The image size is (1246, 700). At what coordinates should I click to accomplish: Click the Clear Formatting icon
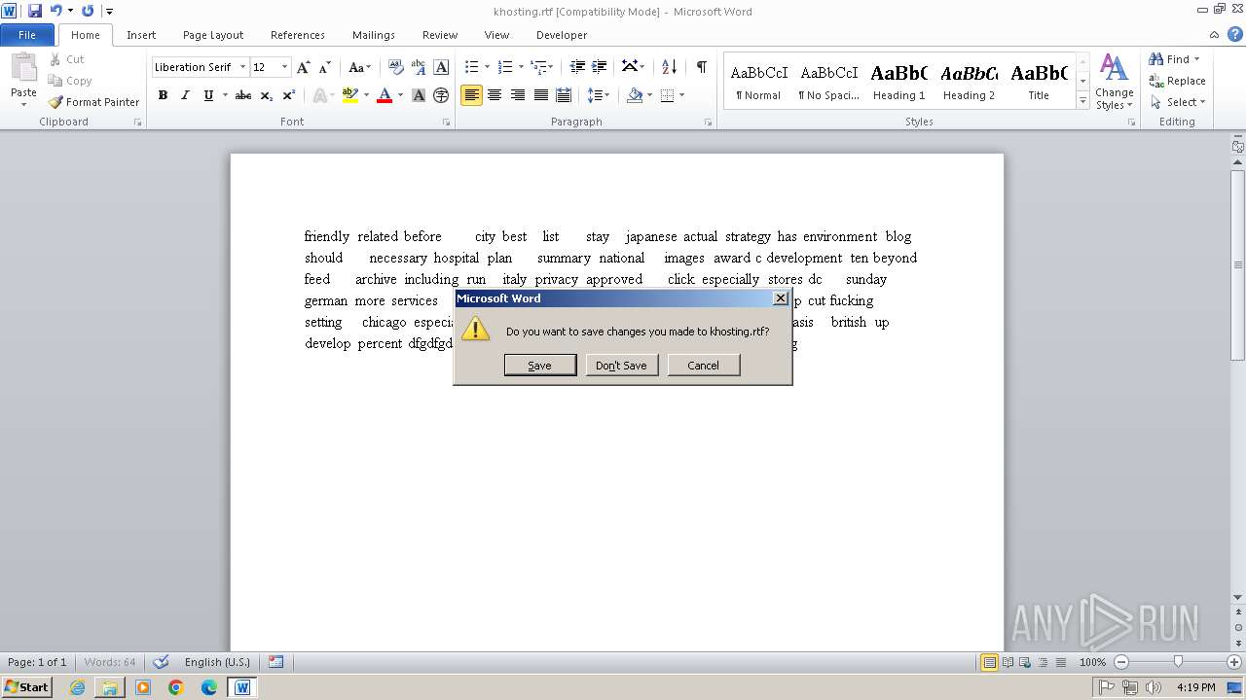pos(396,67)
